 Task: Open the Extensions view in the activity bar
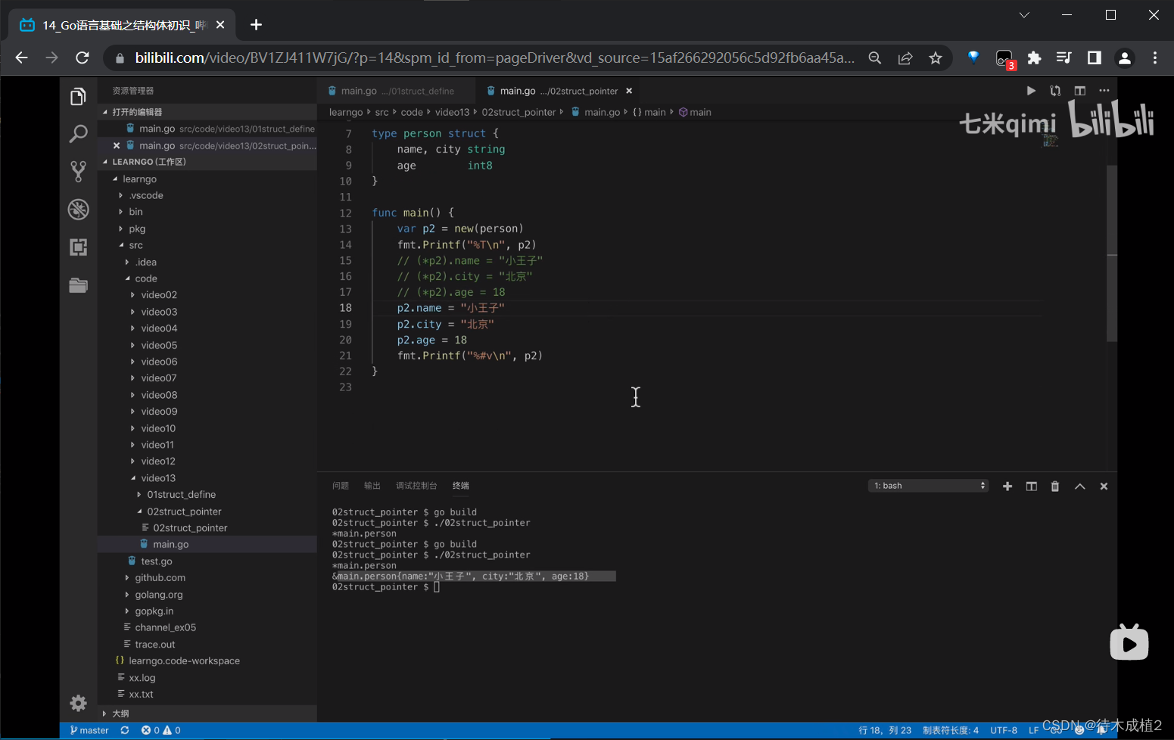click(x=78, y=247)
